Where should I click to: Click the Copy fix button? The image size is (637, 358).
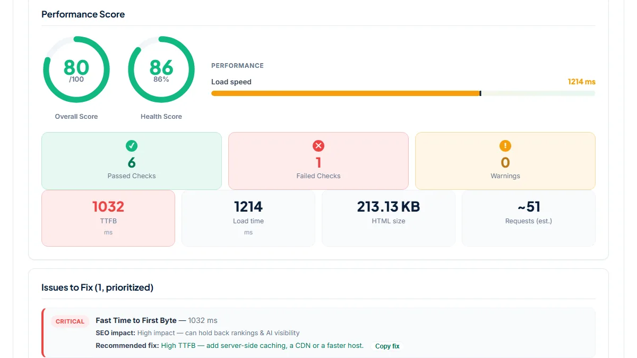[x=387, y=346]
